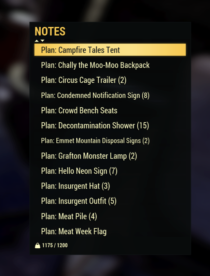Viewport: 210px width, 276px height.
Task: Click the (8) count on Condemned Notification Sign
Action: click(x=145, y=96)
